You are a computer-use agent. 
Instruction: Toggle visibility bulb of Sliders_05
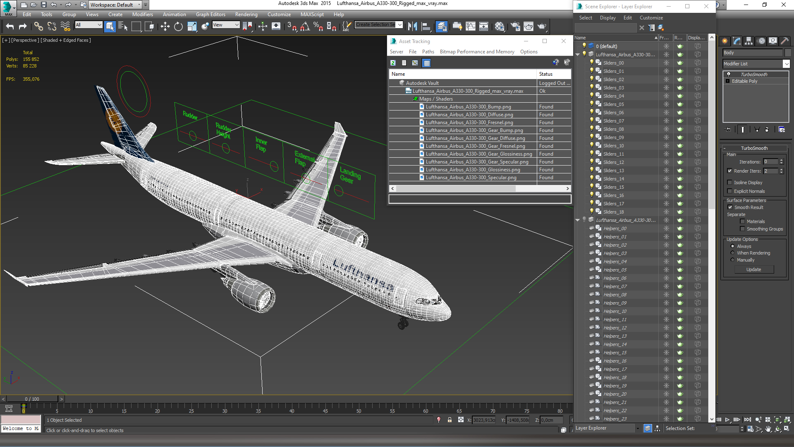click(591, 104)
